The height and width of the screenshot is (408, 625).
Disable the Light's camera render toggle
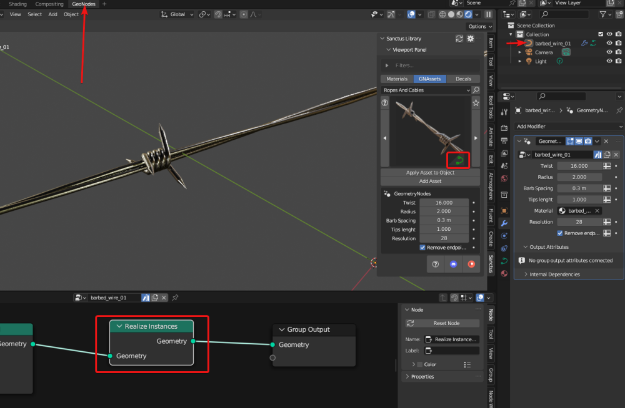coord(618,61)
